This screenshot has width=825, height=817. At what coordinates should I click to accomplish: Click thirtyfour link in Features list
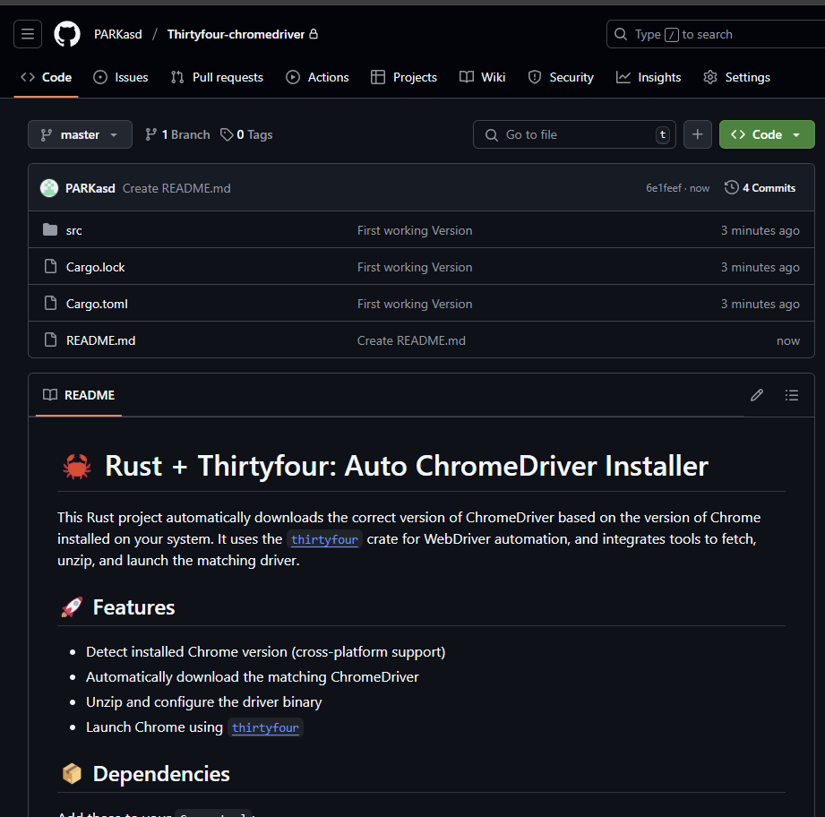tap(265, 728)
